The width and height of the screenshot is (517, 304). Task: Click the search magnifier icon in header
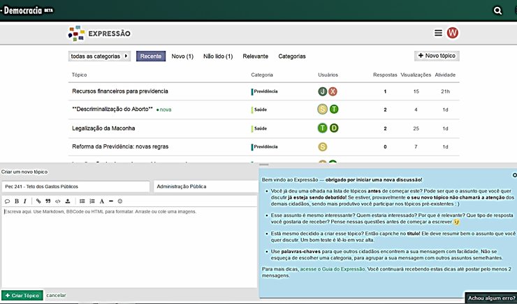(x=497, y=10)
